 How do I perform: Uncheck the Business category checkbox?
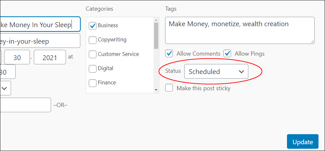(x=92, y=26)
